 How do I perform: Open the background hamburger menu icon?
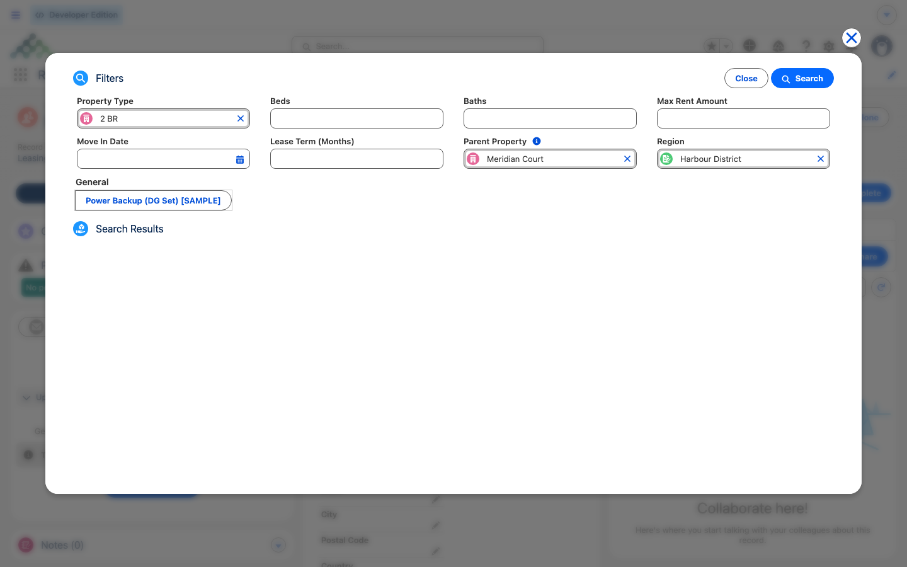click(16, 15)
